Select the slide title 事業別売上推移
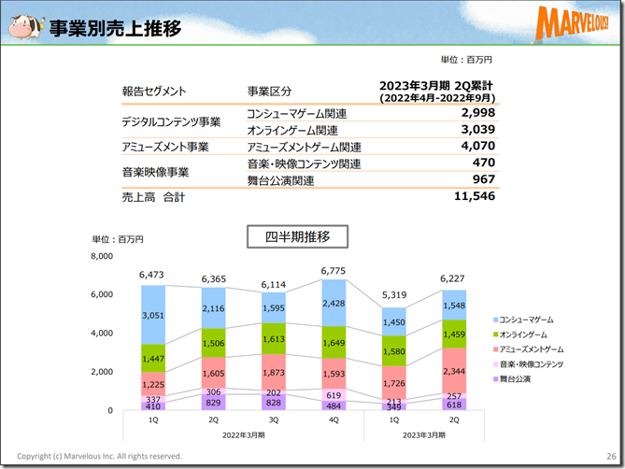 115,28
